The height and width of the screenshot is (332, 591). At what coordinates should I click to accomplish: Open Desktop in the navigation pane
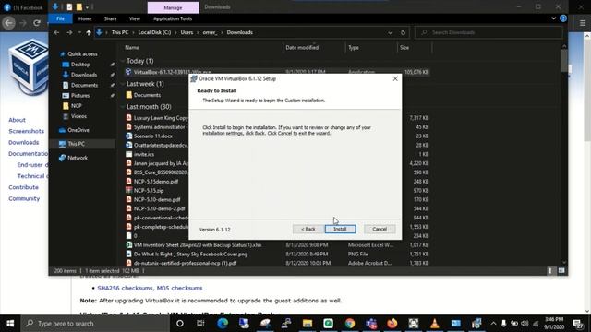click(80, 65)
